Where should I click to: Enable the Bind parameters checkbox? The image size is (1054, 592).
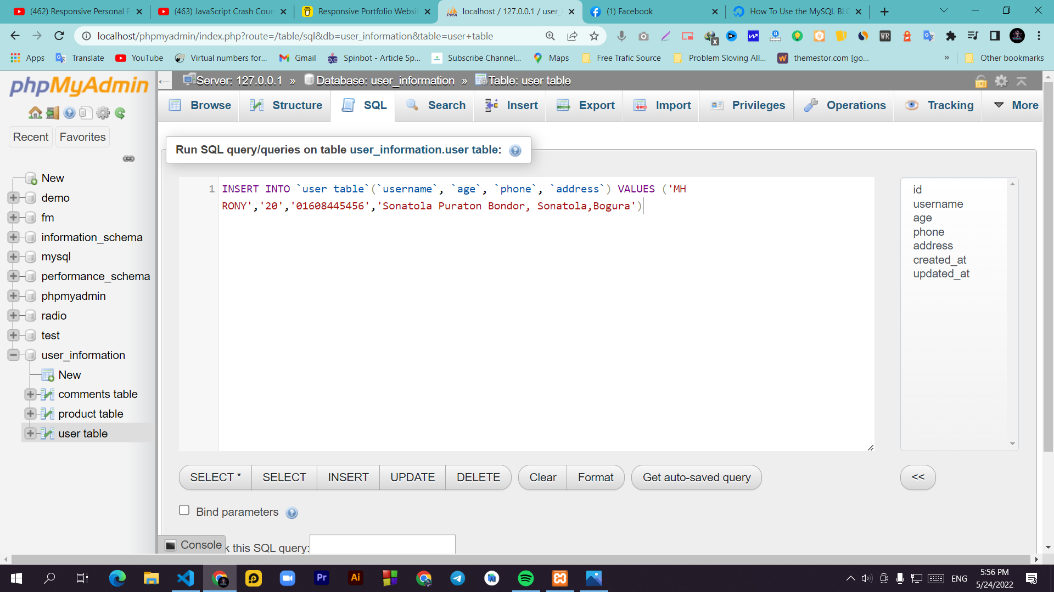(184, 510)
